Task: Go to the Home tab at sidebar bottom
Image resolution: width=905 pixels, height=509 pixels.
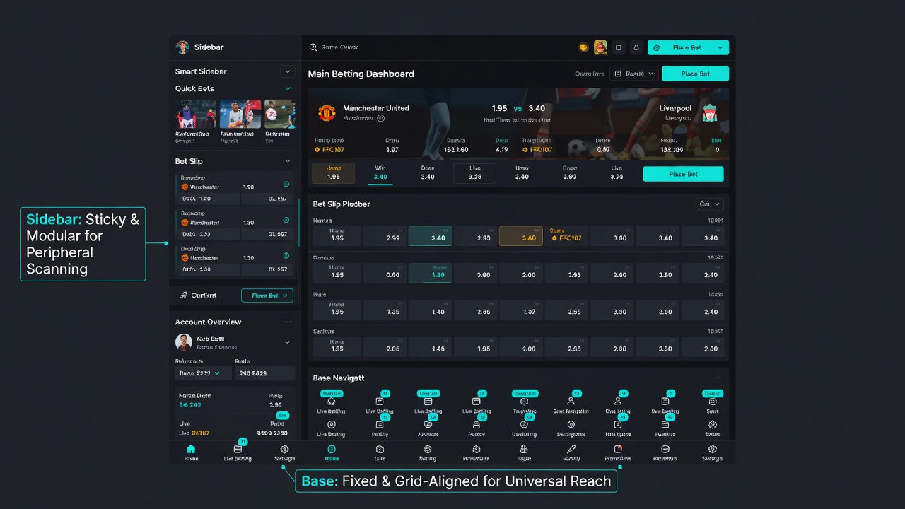Action: click(191, 452)
